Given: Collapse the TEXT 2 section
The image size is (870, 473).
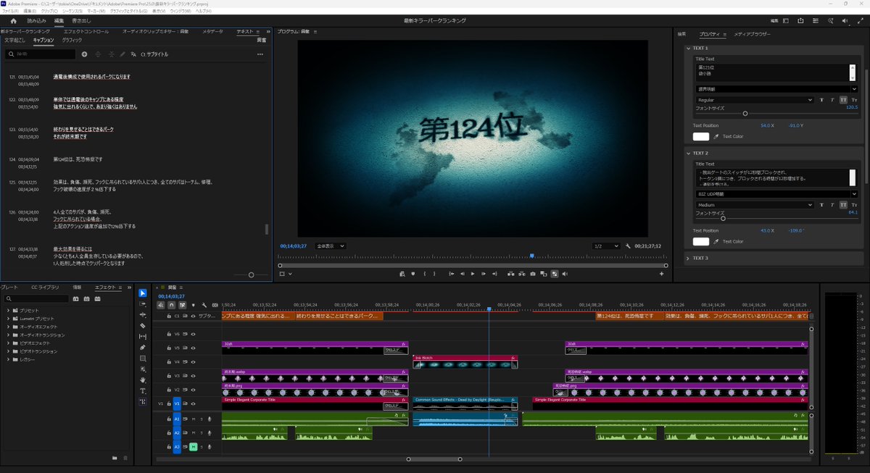Looking at the screenshot, I should (688, 153).
